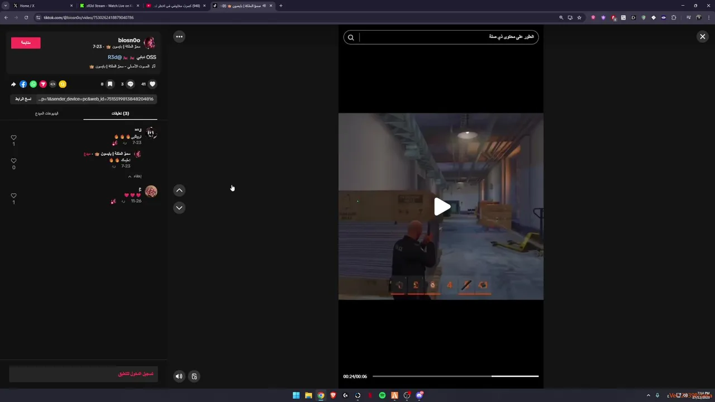Image resolution: width=715 pixels, height=402 pixels.
Task: Switch to the zR3d Stream Kick tab
Action: [x=108, y=6]
